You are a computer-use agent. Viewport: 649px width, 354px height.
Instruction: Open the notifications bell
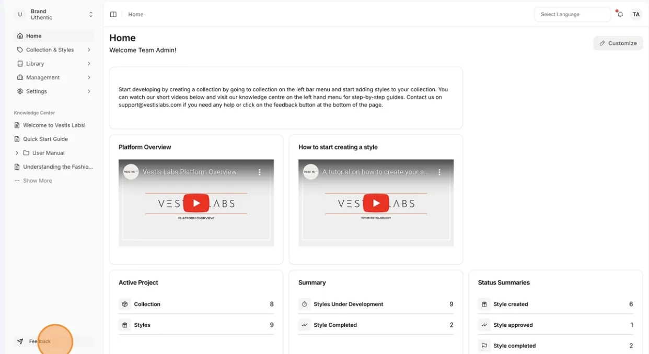tap(620, 14)
